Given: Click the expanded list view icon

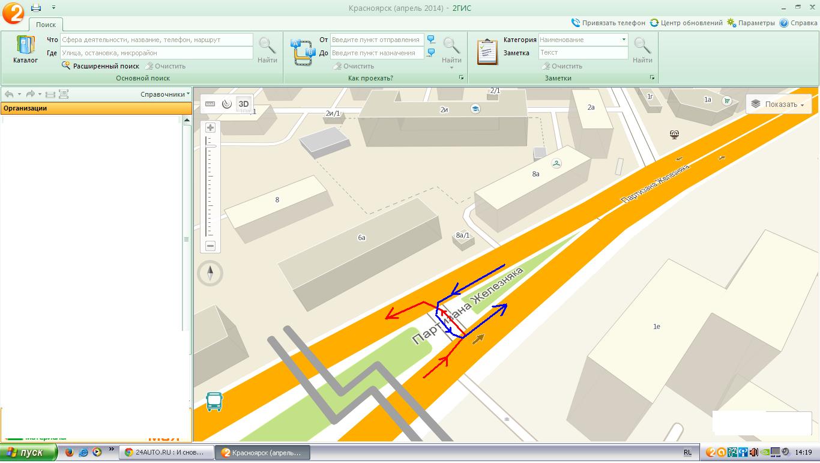Looking at the screenshot, I should [x=64, y=94].
